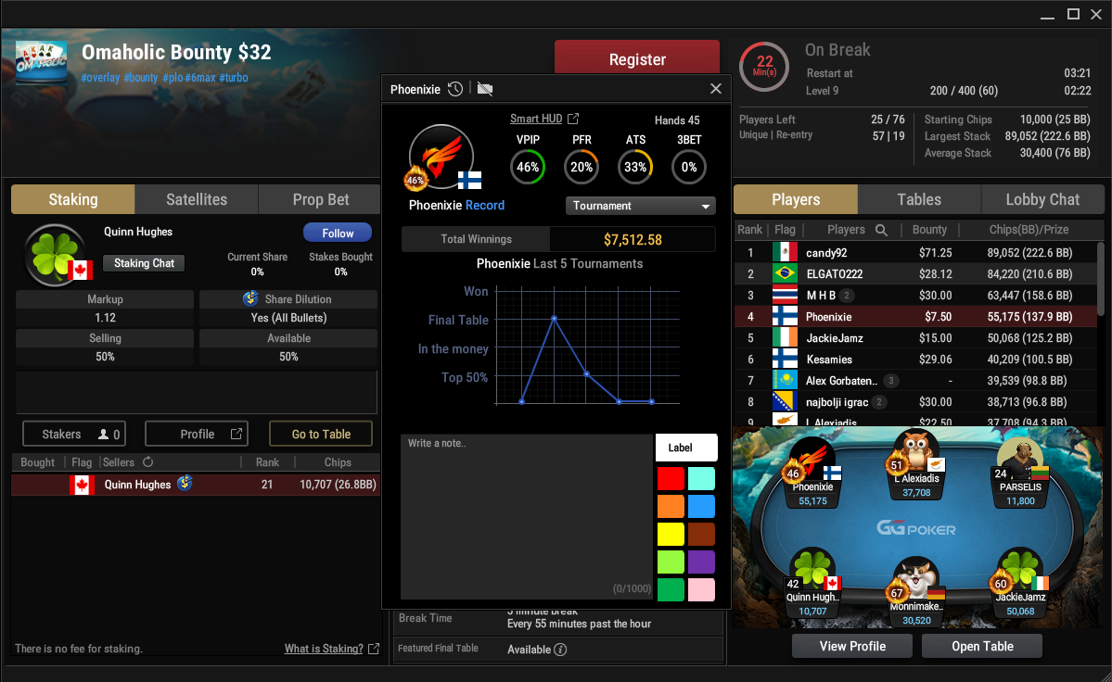Switch to the Staking tab
Viewport: 1112px width, 682px height.
point(73,200)
